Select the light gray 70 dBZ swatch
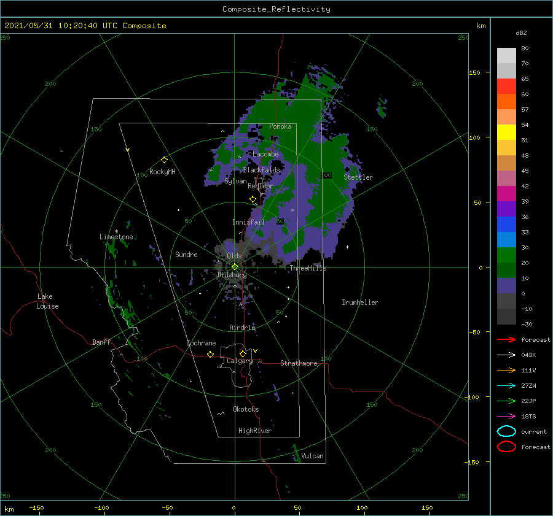The width and height of the screenshot is (553, 516). pos(506,56)
